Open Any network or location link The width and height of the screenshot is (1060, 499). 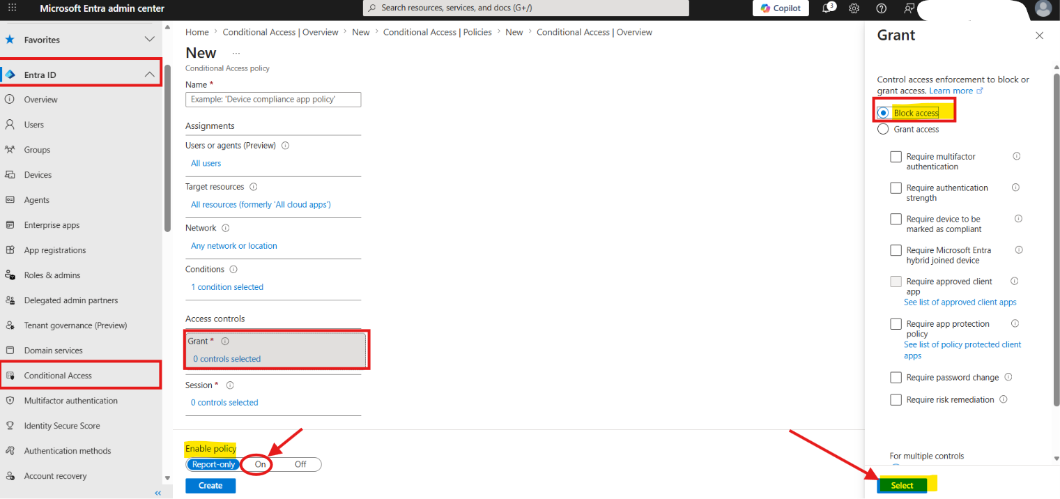[234, 245]
